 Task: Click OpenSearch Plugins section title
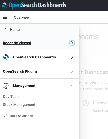click(20, 71)
